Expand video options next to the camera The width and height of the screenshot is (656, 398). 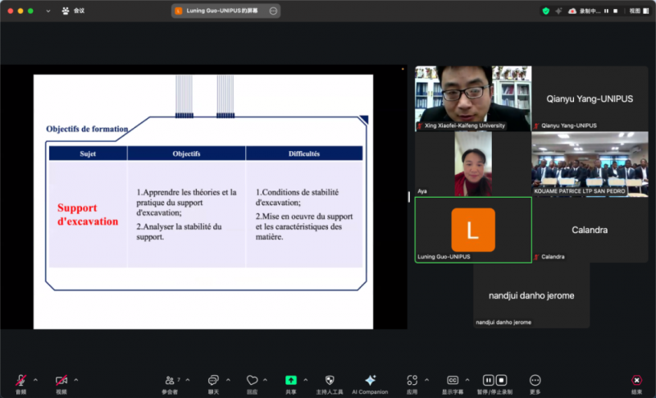click(76, 380)
